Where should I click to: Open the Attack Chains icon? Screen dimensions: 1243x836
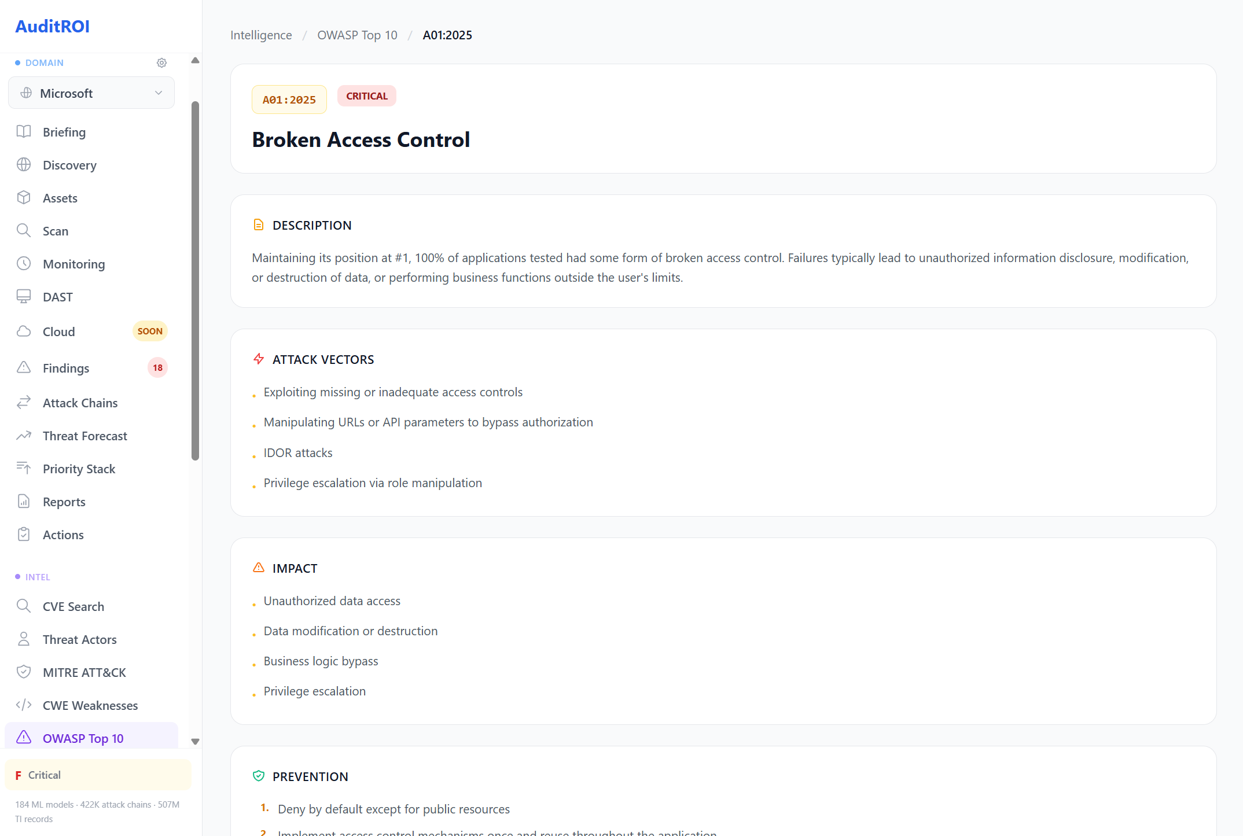(x=24, y=402)
